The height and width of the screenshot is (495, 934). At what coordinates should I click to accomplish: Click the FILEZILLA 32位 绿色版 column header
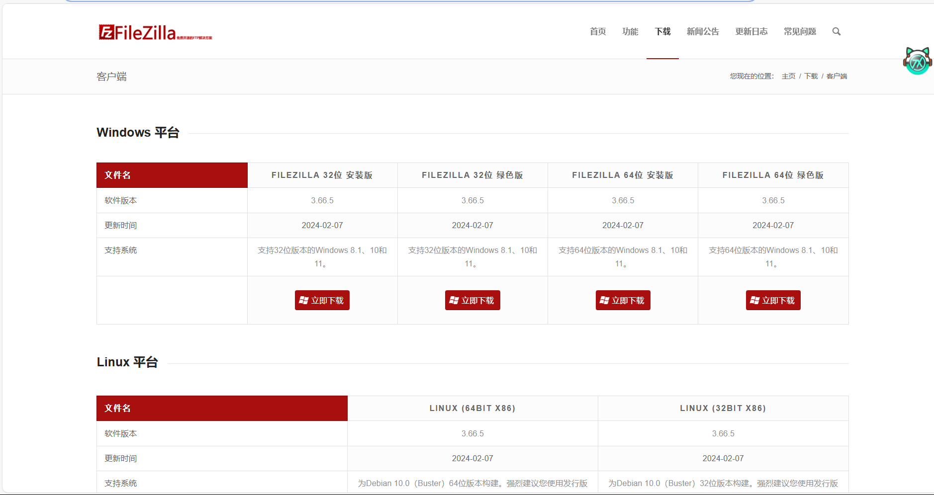(x=472, y=175)
